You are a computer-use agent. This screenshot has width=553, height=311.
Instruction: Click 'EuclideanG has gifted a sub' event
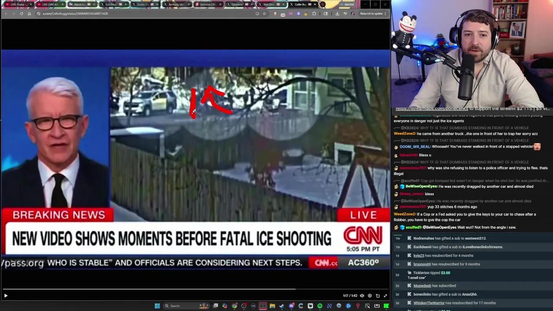pos(458,247)
